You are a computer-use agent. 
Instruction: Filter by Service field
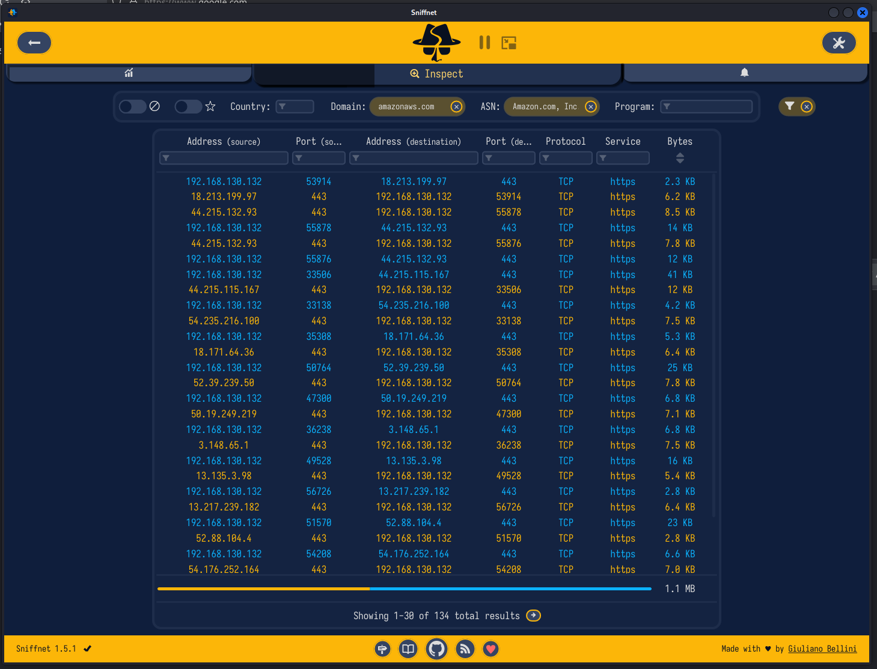623,158
